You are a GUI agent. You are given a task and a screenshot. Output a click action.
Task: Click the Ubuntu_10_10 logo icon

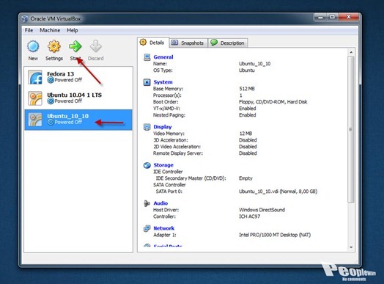click(x=34, y=120)
